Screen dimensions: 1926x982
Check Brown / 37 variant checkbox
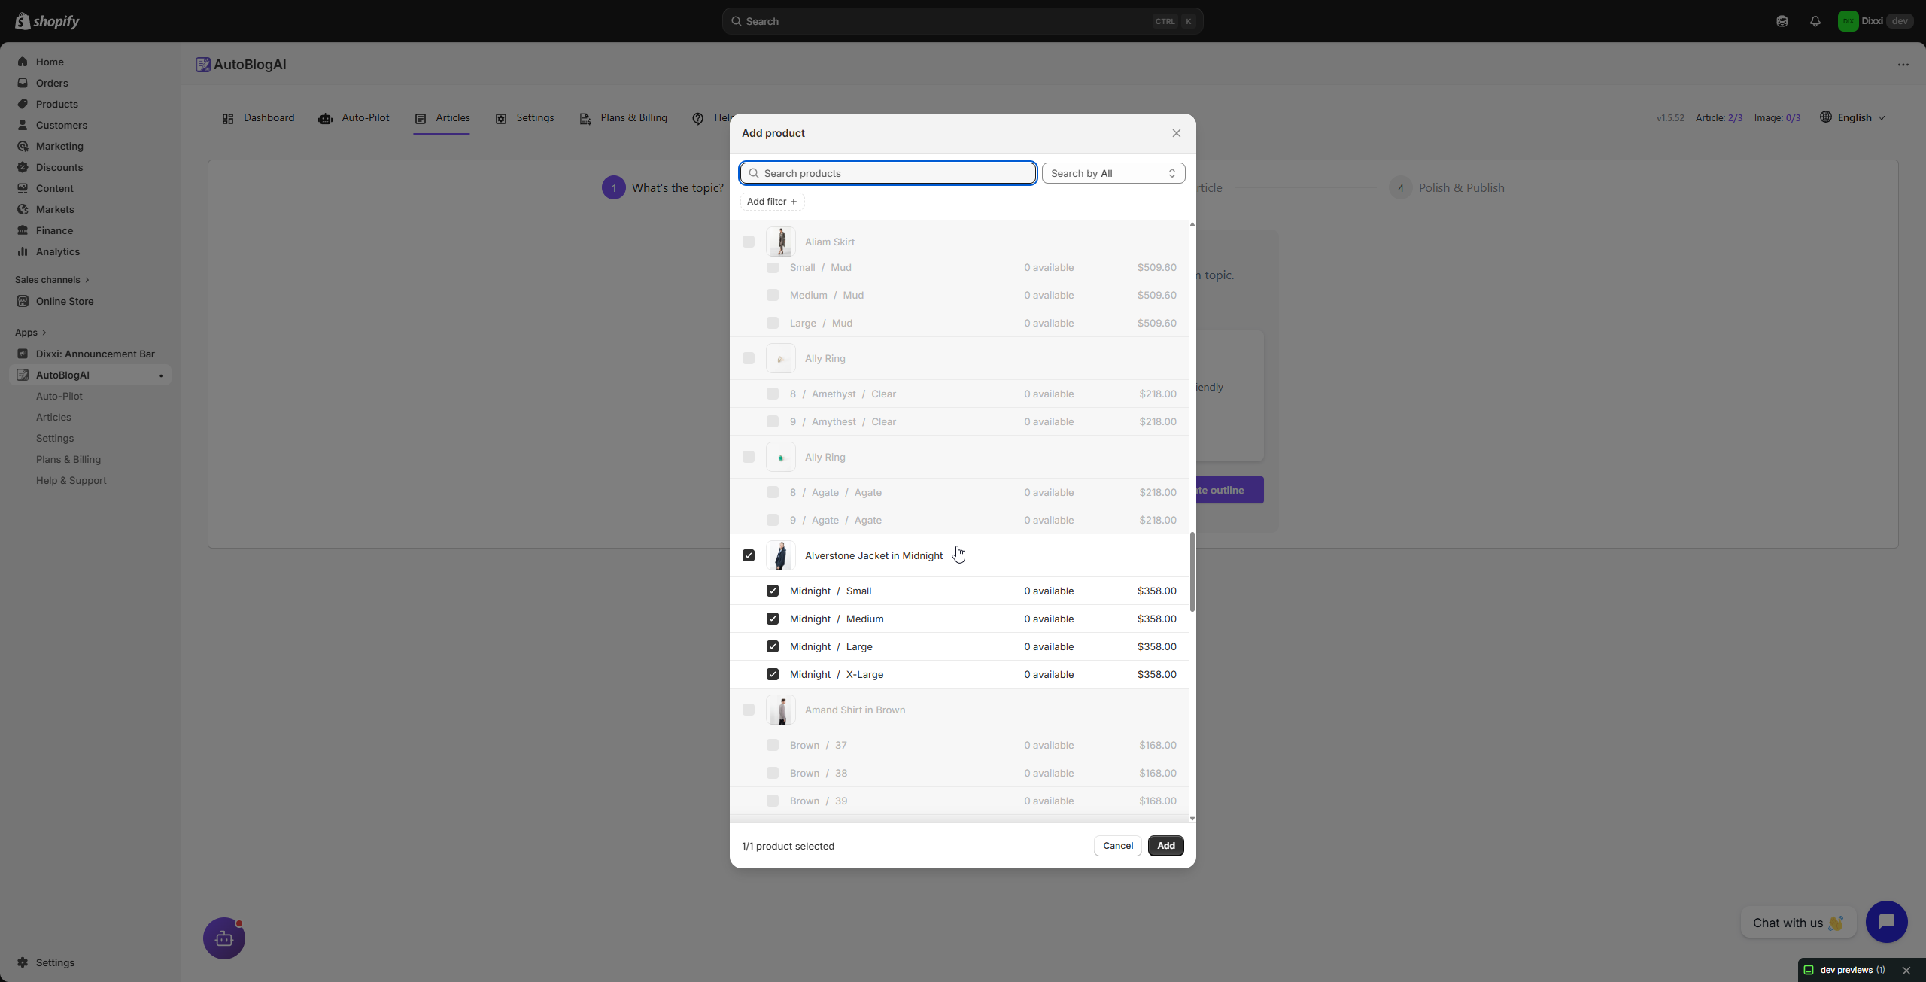[x=773, y=745]
